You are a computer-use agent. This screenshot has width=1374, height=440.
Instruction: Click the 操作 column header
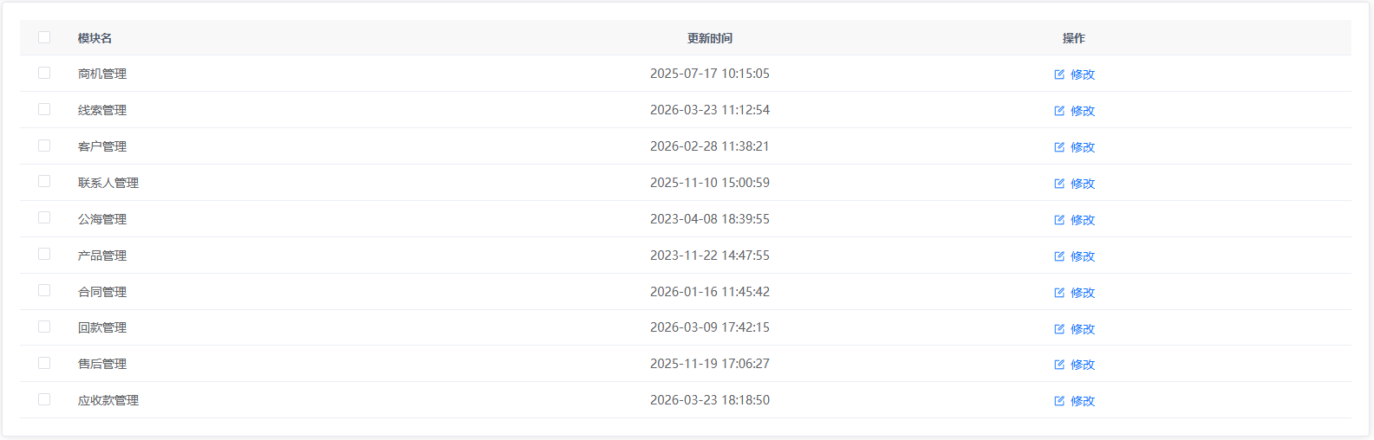(x=1073, y=38)
